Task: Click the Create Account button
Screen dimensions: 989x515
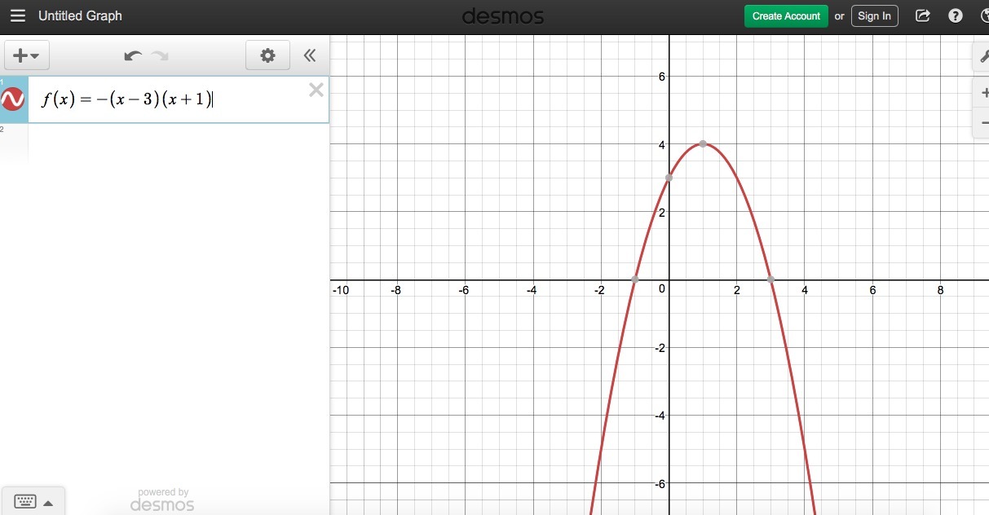Action: click(x=786, y=16)
